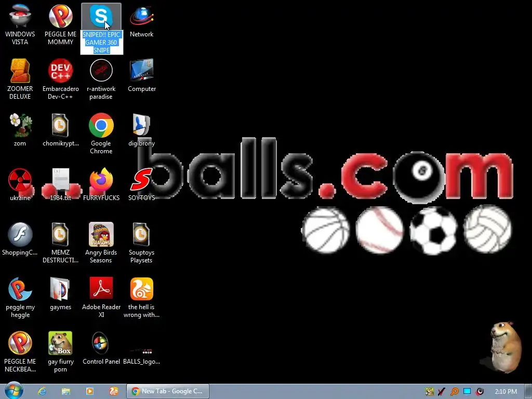This screenshot has height=399, width=532.
Task: Open Windows Explorer from the taskbar
Action: pyautogui.click(x=66, y=391)
